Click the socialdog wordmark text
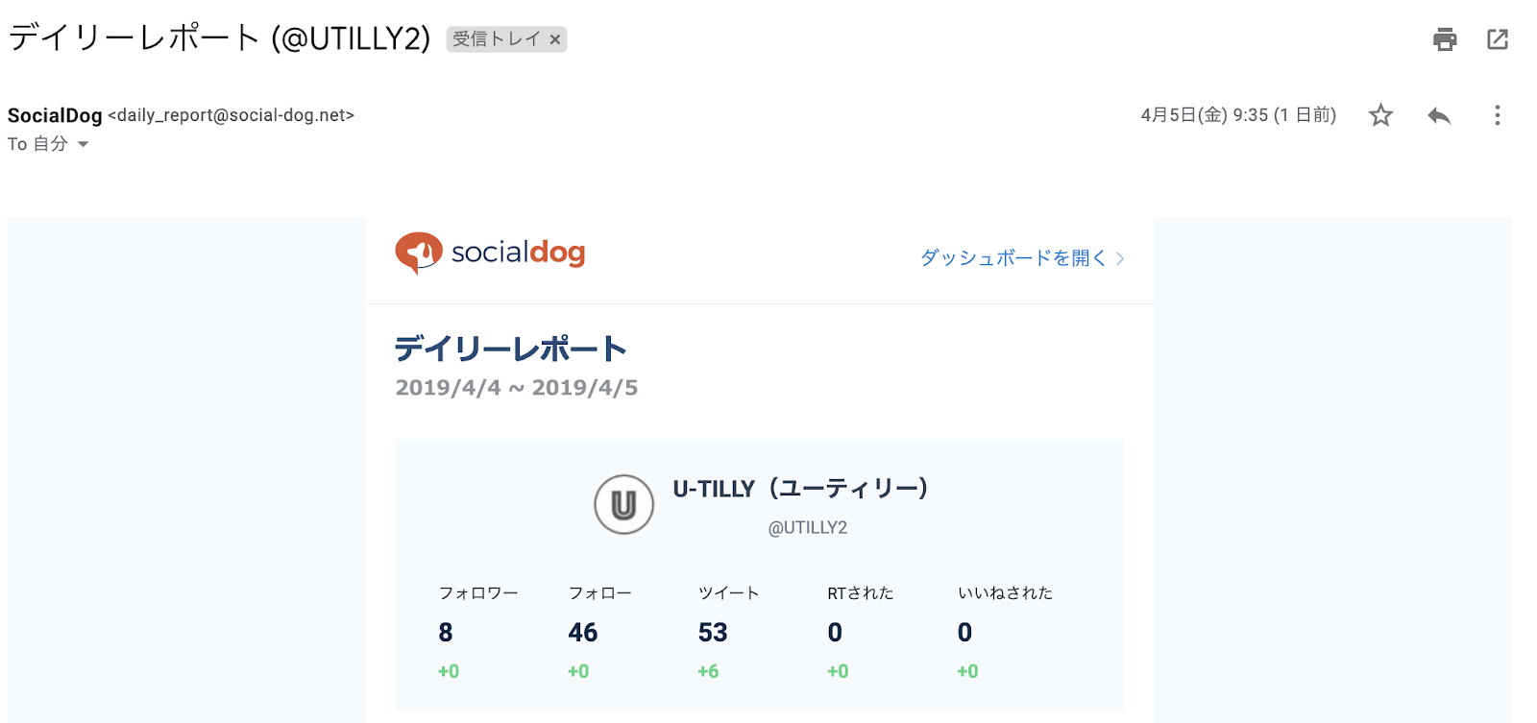 [518, 253]
